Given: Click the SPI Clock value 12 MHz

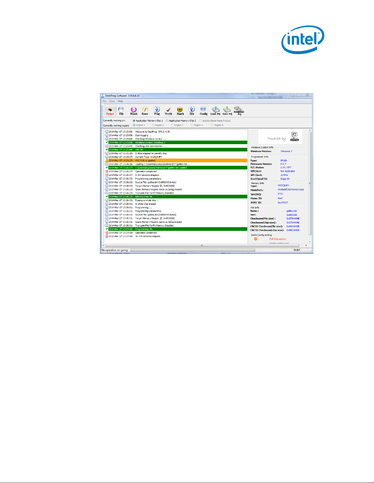Looking at the screenshot, I should (284, 175).
